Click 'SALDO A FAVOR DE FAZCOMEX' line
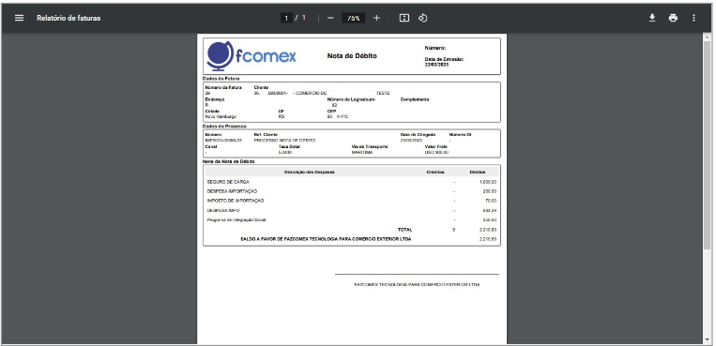Image resolution: width=716 pixels, height=346 pixels. pos(326,239)
